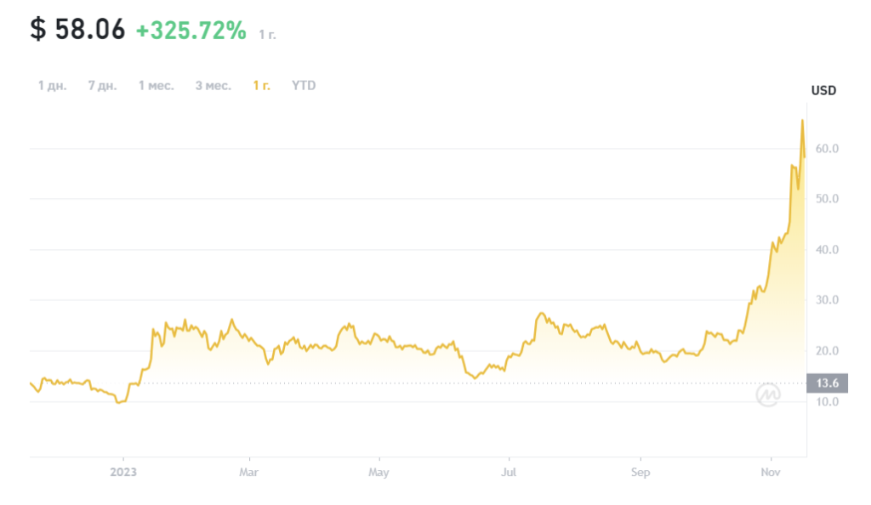Click the $ 58.06 price heading
This screenshot has height=505, width=871.
tap(77, 31)
